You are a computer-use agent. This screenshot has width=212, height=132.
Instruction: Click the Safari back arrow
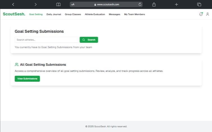point(13,4)
